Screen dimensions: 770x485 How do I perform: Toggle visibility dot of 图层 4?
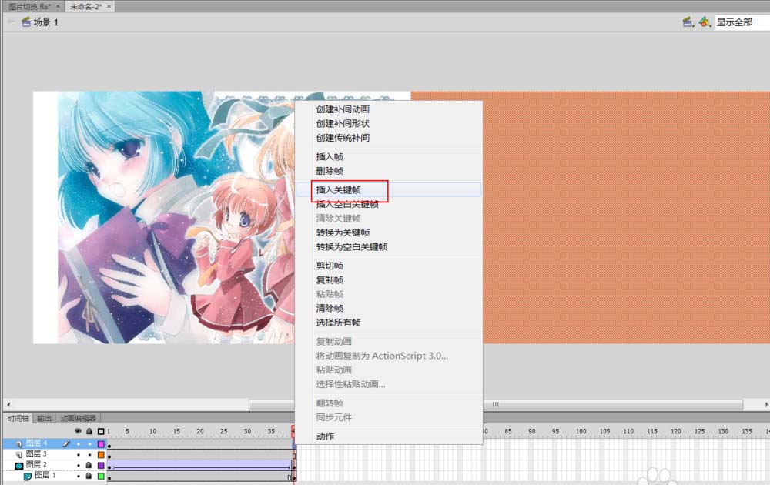(78, 443)
